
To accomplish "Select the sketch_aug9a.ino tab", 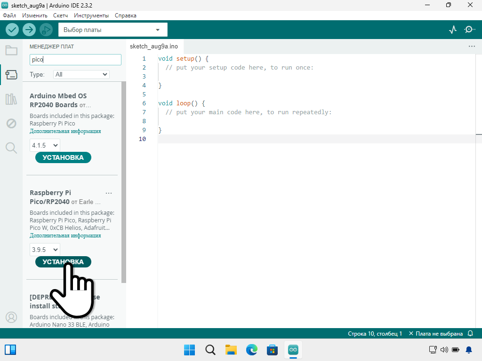I will [154, 47].
